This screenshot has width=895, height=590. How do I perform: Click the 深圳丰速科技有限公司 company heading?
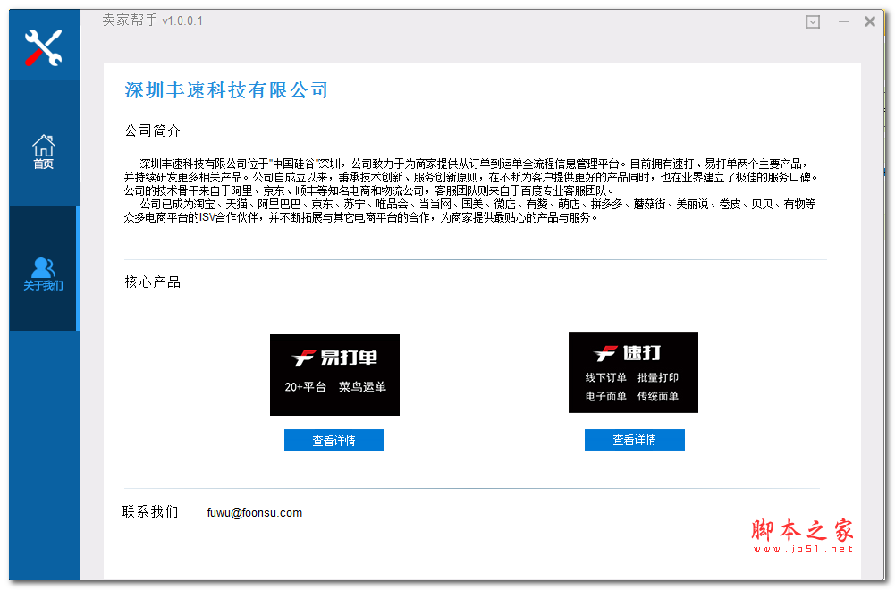point(226,90)
